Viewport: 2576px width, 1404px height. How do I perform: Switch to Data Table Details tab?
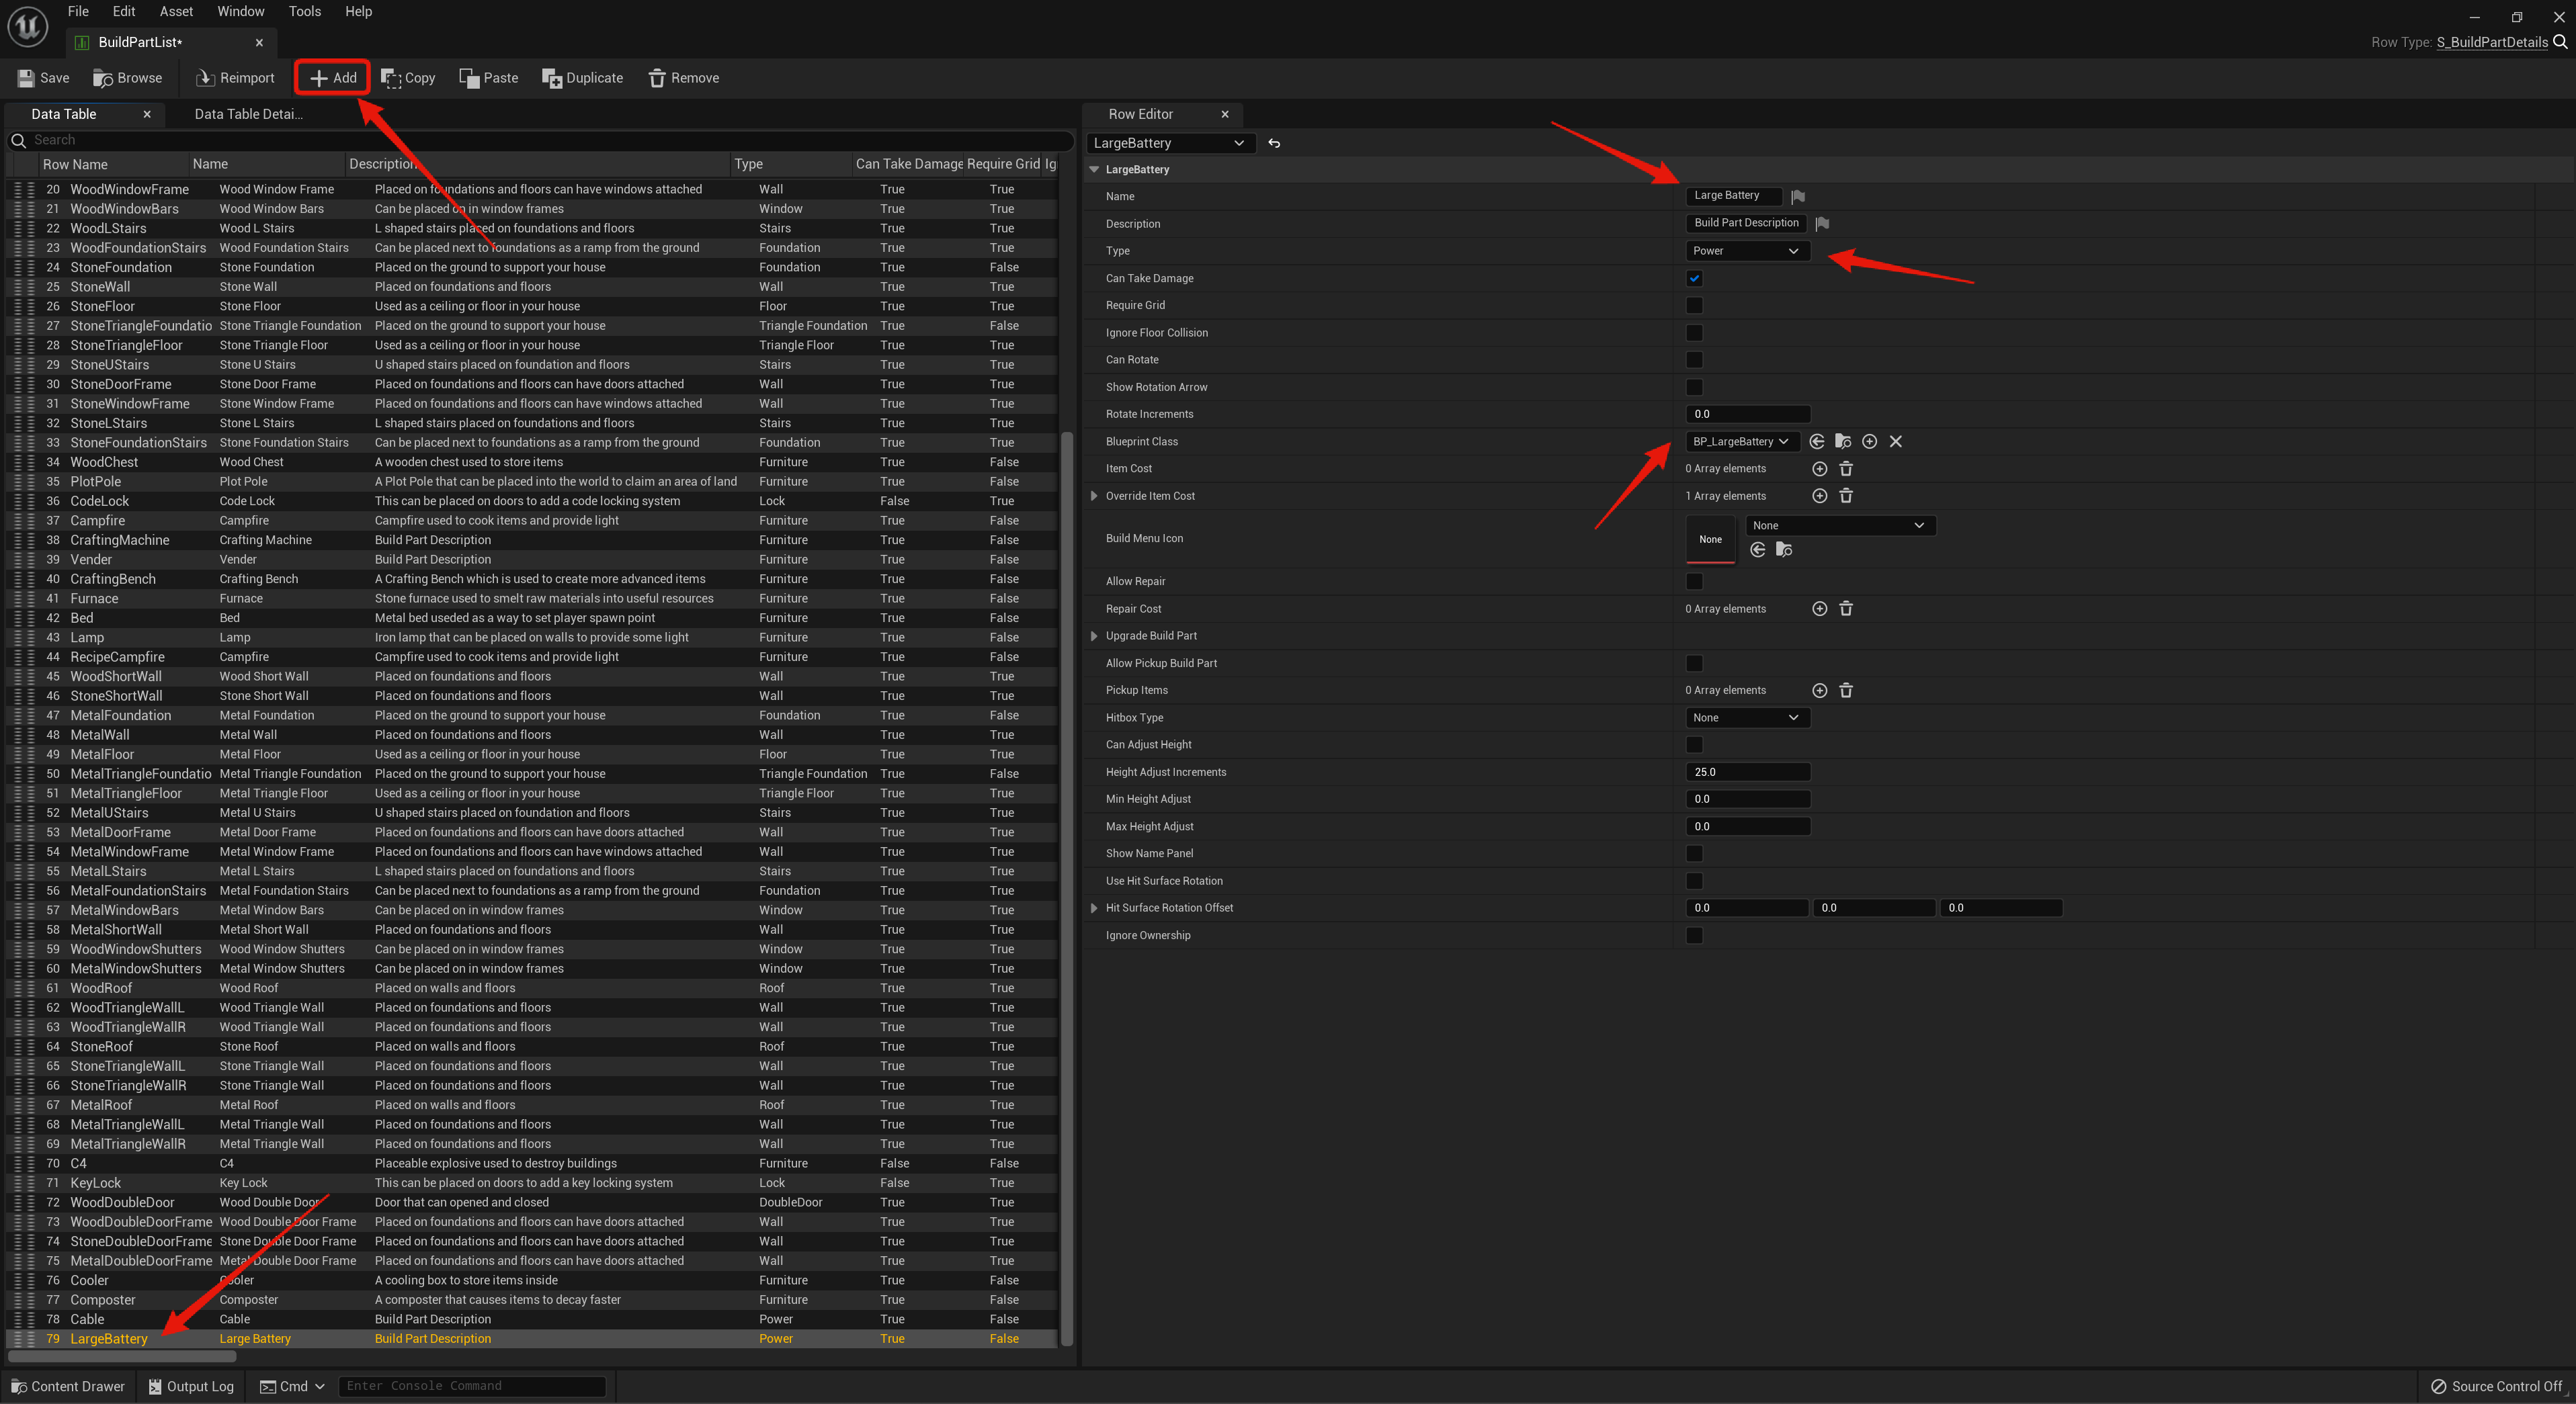point(248,114)
